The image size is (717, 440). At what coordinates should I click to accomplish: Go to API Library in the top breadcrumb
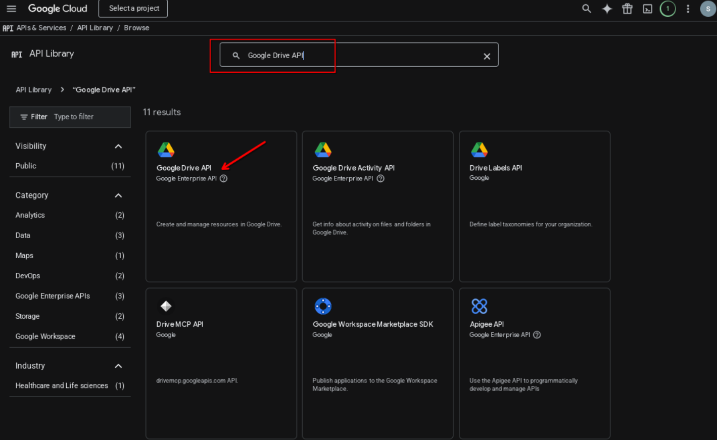pyautogui.click(x=95, y=28)
